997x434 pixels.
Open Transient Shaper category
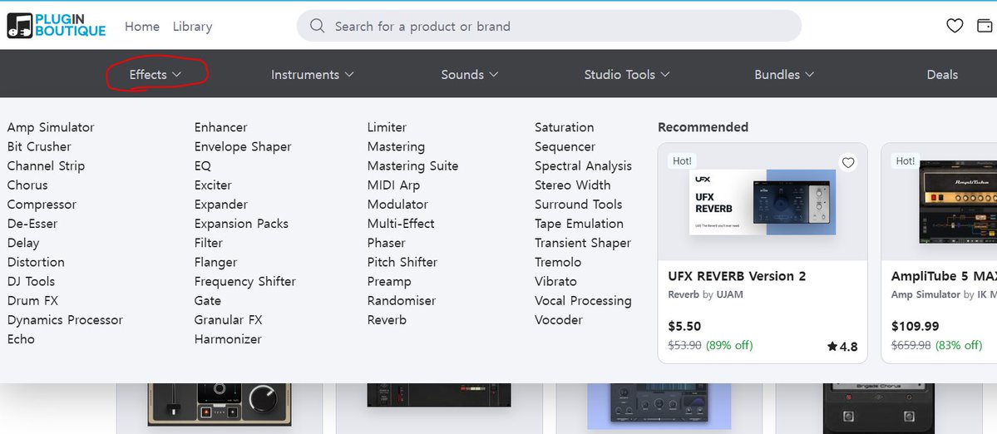coord(582,243)
